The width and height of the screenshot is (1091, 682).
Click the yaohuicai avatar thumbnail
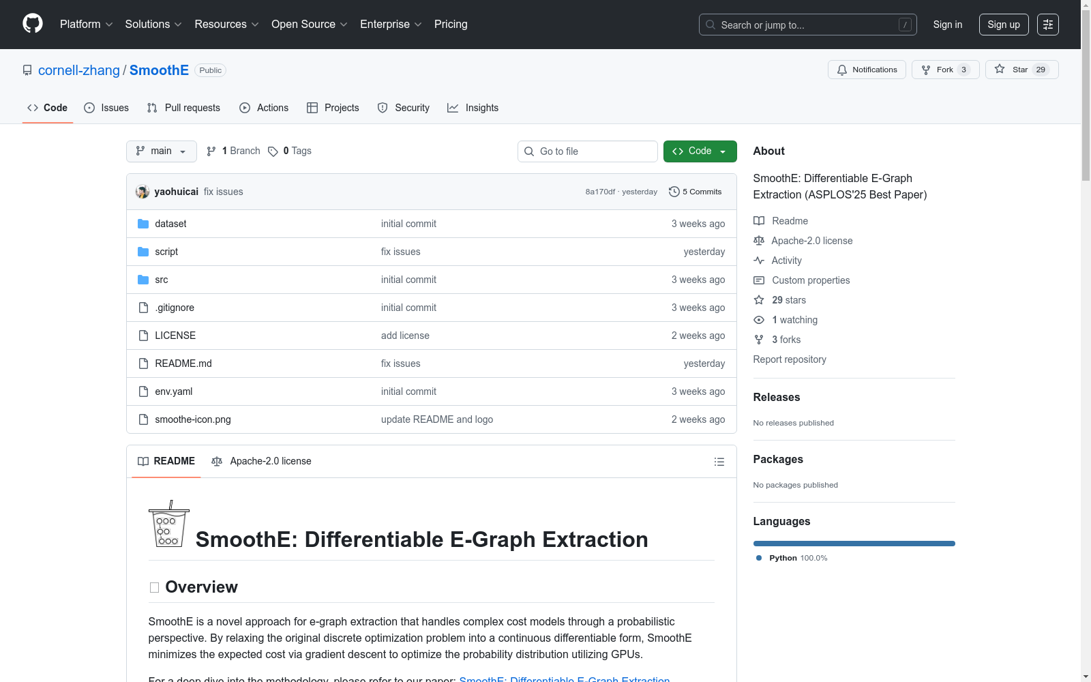click(x=143, y=192)
